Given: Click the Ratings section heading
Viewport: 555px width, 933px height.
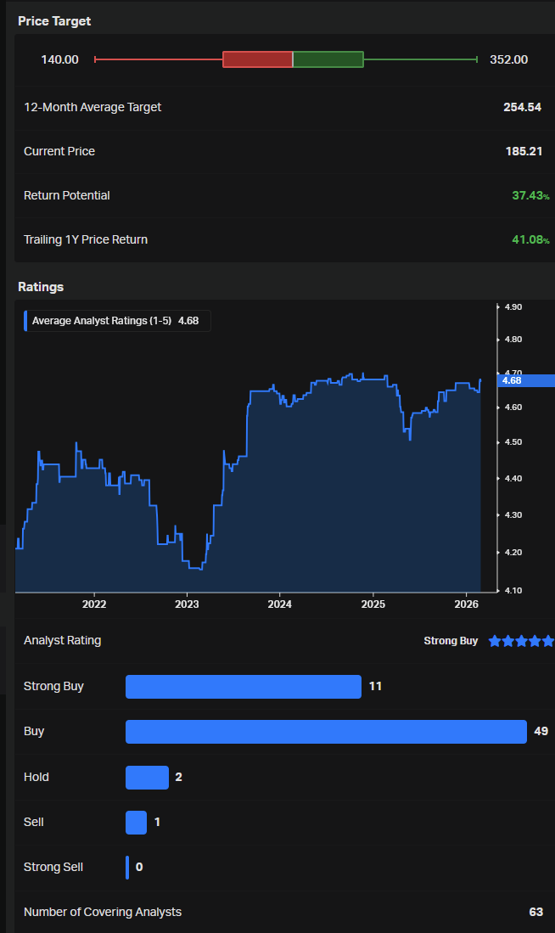Looking at the screenshot, I should coord(41,287).
